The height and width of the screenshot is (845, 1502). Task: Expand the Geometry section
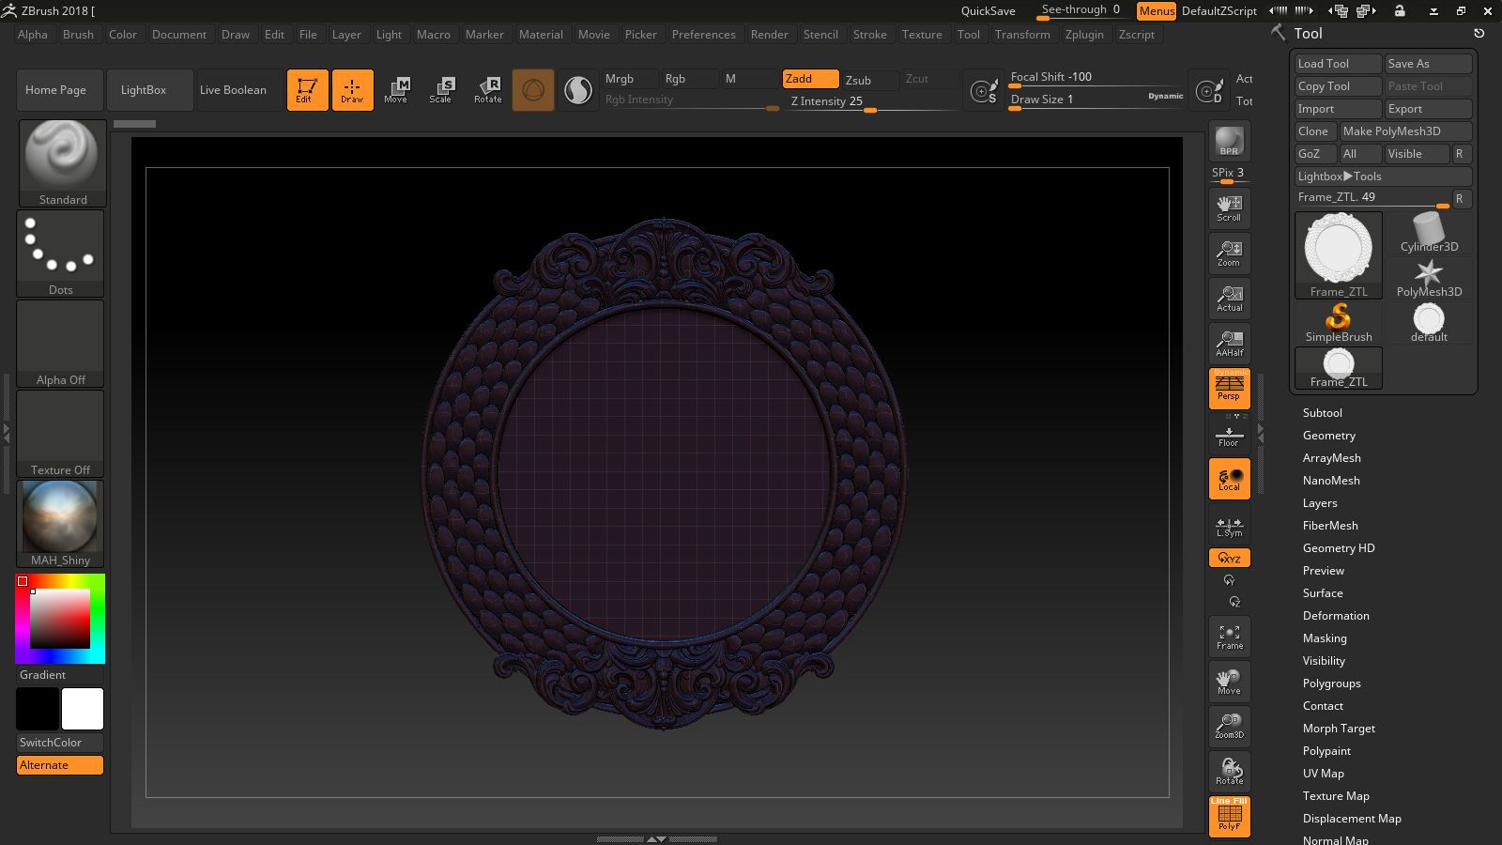(1328, 436)
